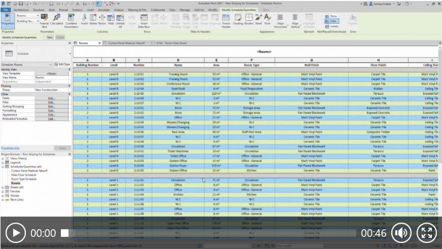The height and width of the screenshot is (249, 442).
Task: Click the shopping cart icon in title bar
Action: [399, 4]
